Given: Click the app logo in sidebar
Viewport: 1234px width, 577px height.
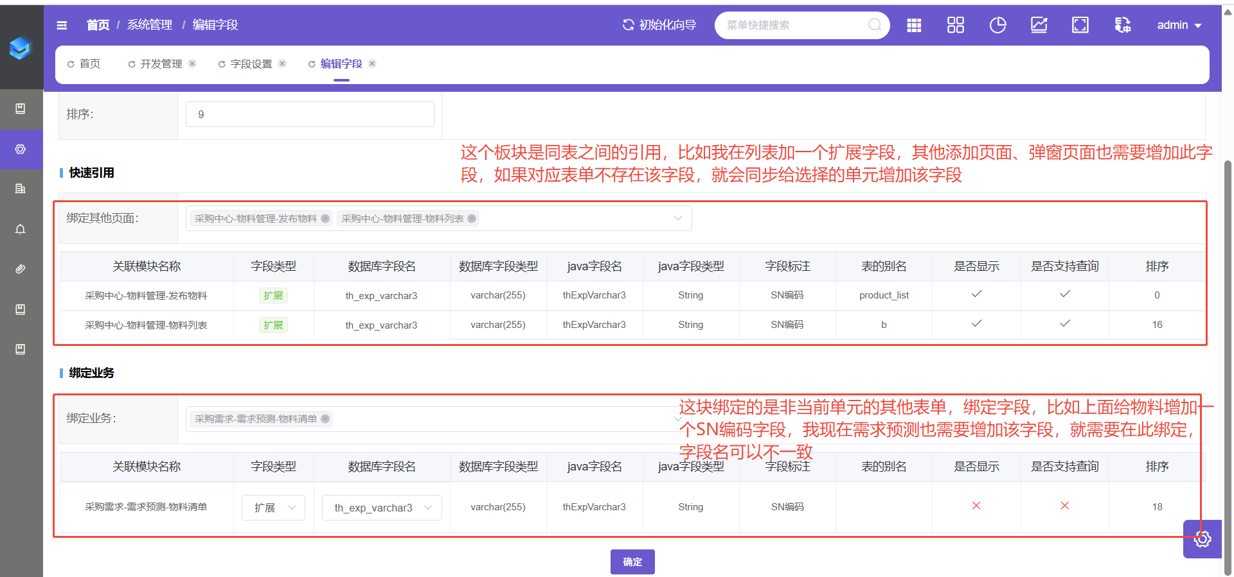Looking at the screenshot, I should [x=21, y=47].
